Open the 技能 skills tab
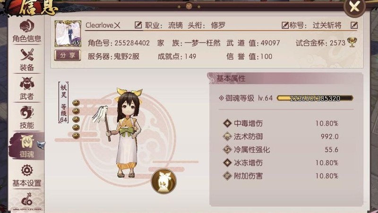Viewport: 378px width, 213px height. (x=26, y=118)
